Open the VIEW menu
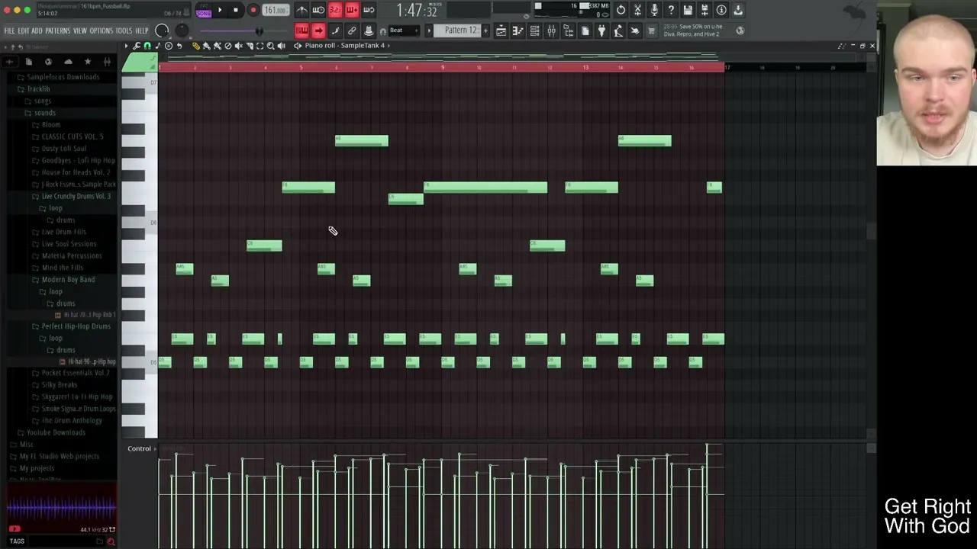Screen dimensions: 977x549 79,30
